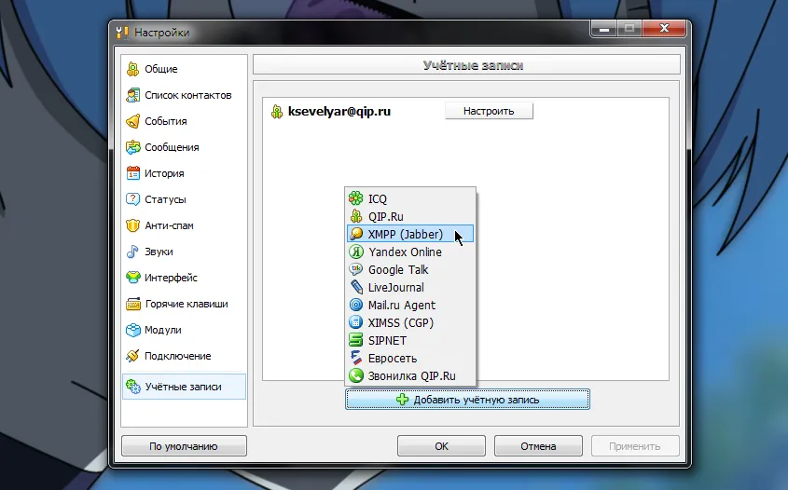Click the account icon beside ksevelyar@qip.ru
This screenshot has width=788, height=490.
(x=277, y=112)
